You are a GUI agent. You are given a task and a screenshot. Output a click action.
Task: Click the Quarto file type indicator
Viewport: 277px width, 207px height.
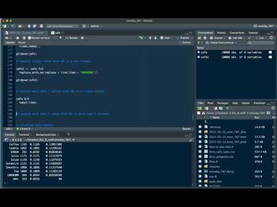point(186,129)
